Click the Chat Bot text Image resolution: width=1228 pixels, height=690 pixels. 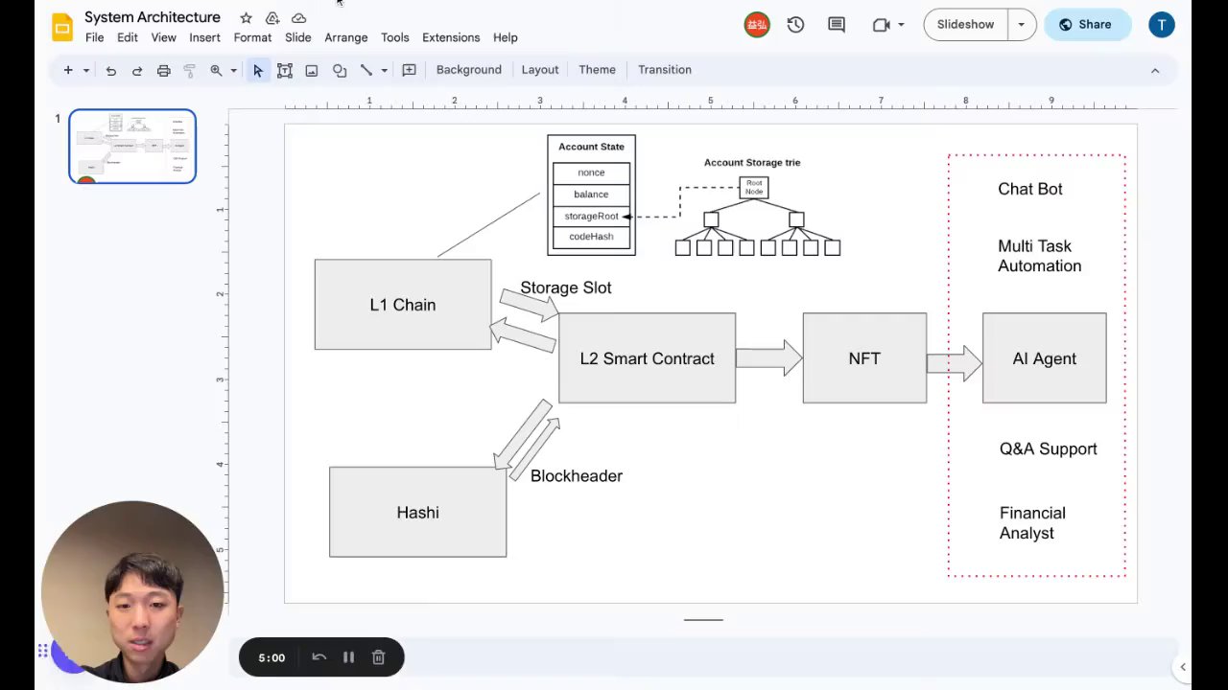(1030, 190)
